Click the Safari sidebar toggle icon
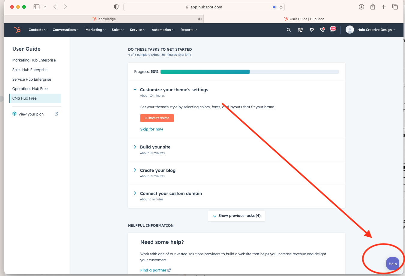The height and width of the screenshot is (276, 405). pos(37,7)
